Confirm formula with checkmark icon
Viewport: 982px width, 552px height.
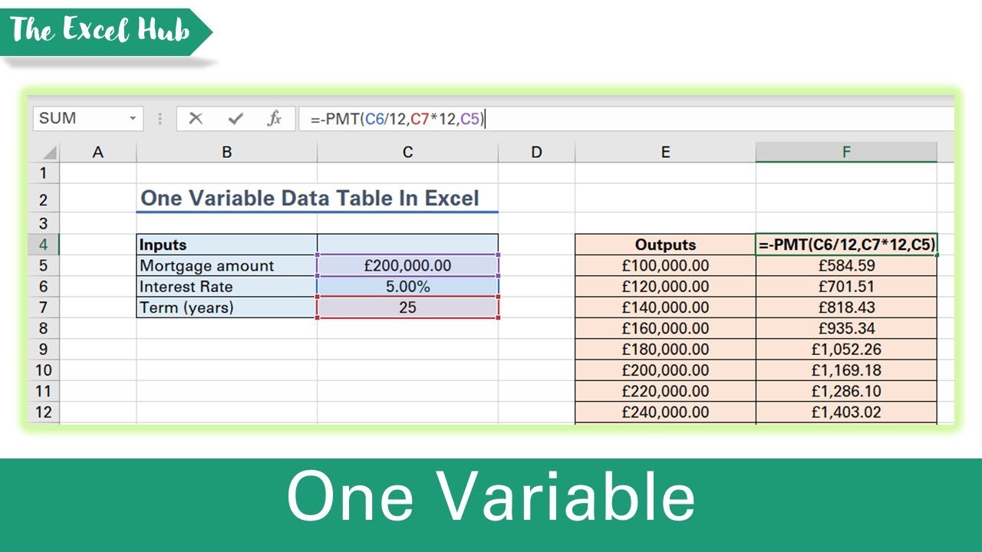pos(236,118)
